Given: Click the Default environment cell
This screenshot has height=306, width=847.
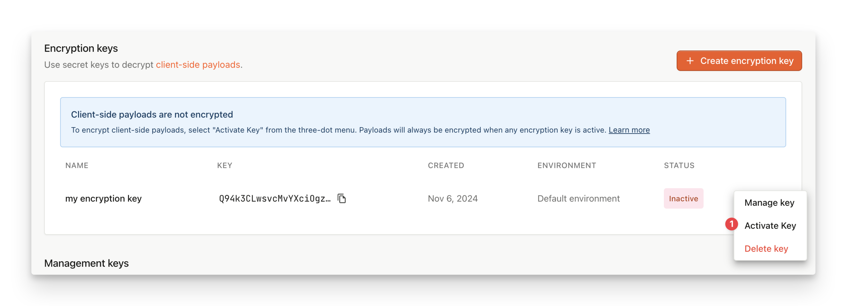Looking at the screenshot, I should (578, 198).
